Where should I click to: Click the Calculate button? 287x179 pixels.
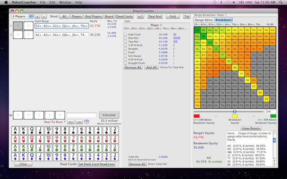[x=109, y=115]
